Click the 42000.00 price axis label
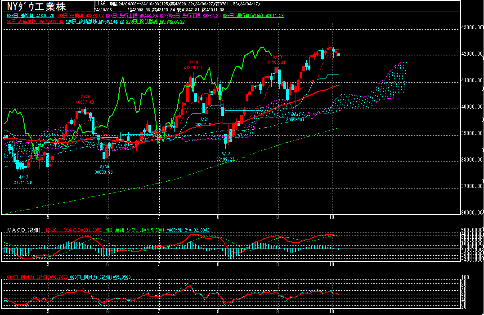The image size is (484, 315). pos(472,54)
